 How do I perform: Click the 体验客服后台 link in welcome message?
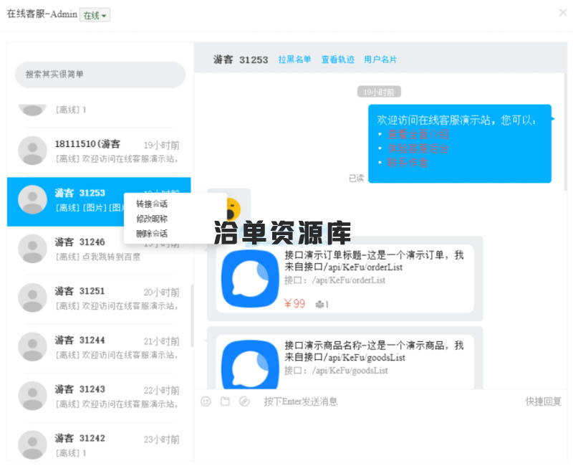(418, 149)
